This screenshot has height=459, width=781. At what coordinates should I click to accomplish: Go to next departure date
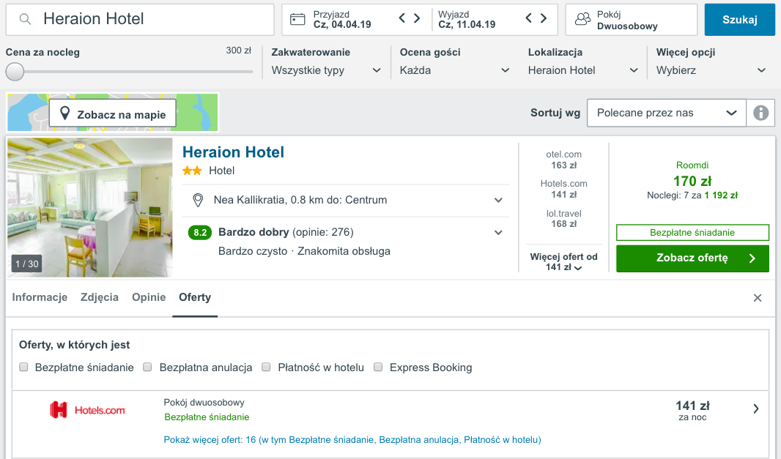tap(544, 18)
